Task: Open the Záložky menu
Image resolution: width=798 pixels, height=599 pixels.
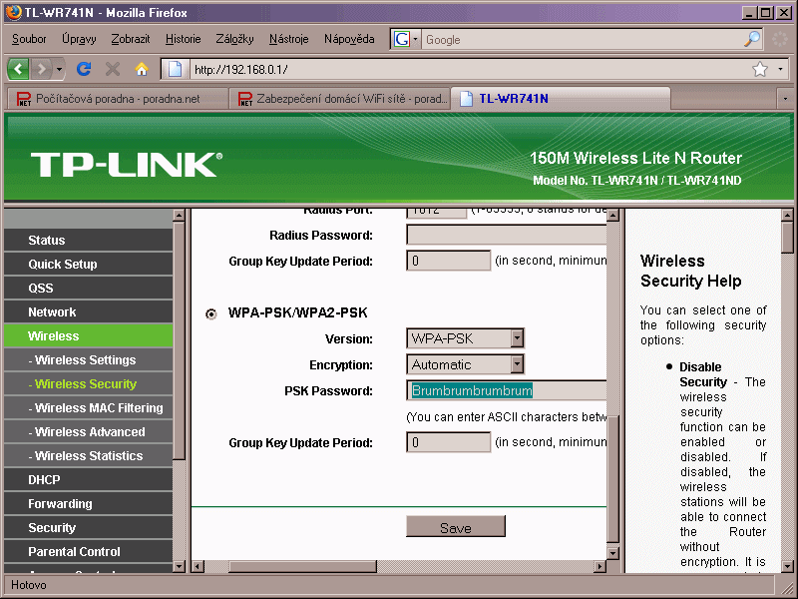Action: coord(234,39)
